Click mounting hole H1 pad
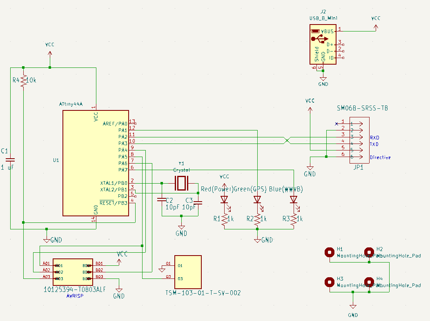The image size is (430, 321). click(x=330, y=252)
